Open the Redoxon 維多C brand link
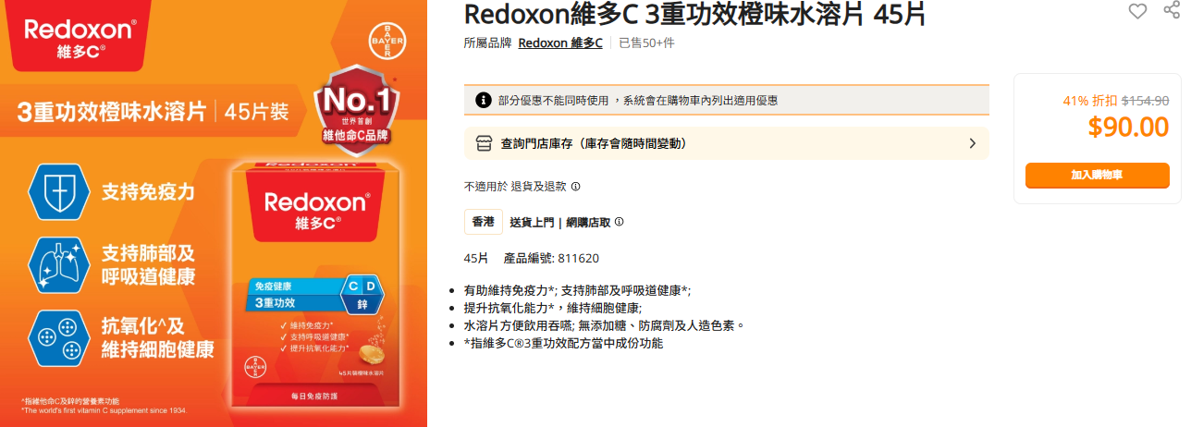Viewport: 1191px width, 427px height. pos(560,43)
